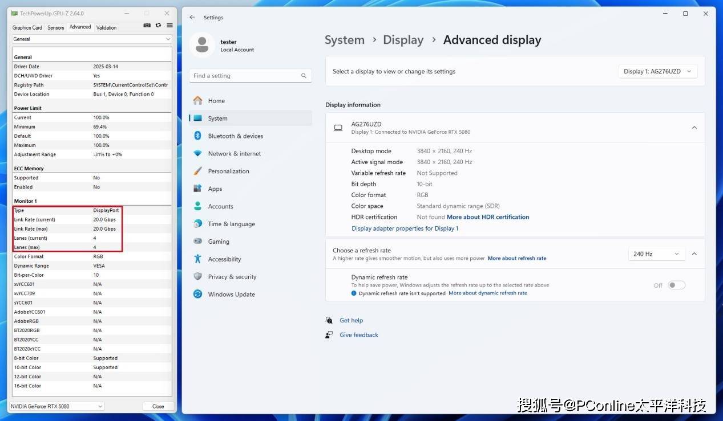Click the magnifier icon in Find a setting

(304, 76)
